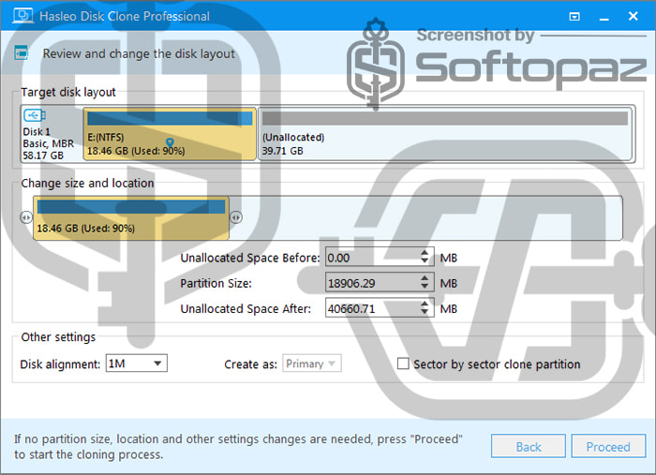Start cloning with the Proceed button
Viewport: 656px width, 475px height.
point(608,447)
